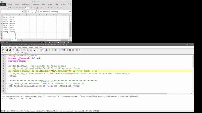
Task: Click Paste icon in SciTE toolbar
Action: [x=27, y=50]
